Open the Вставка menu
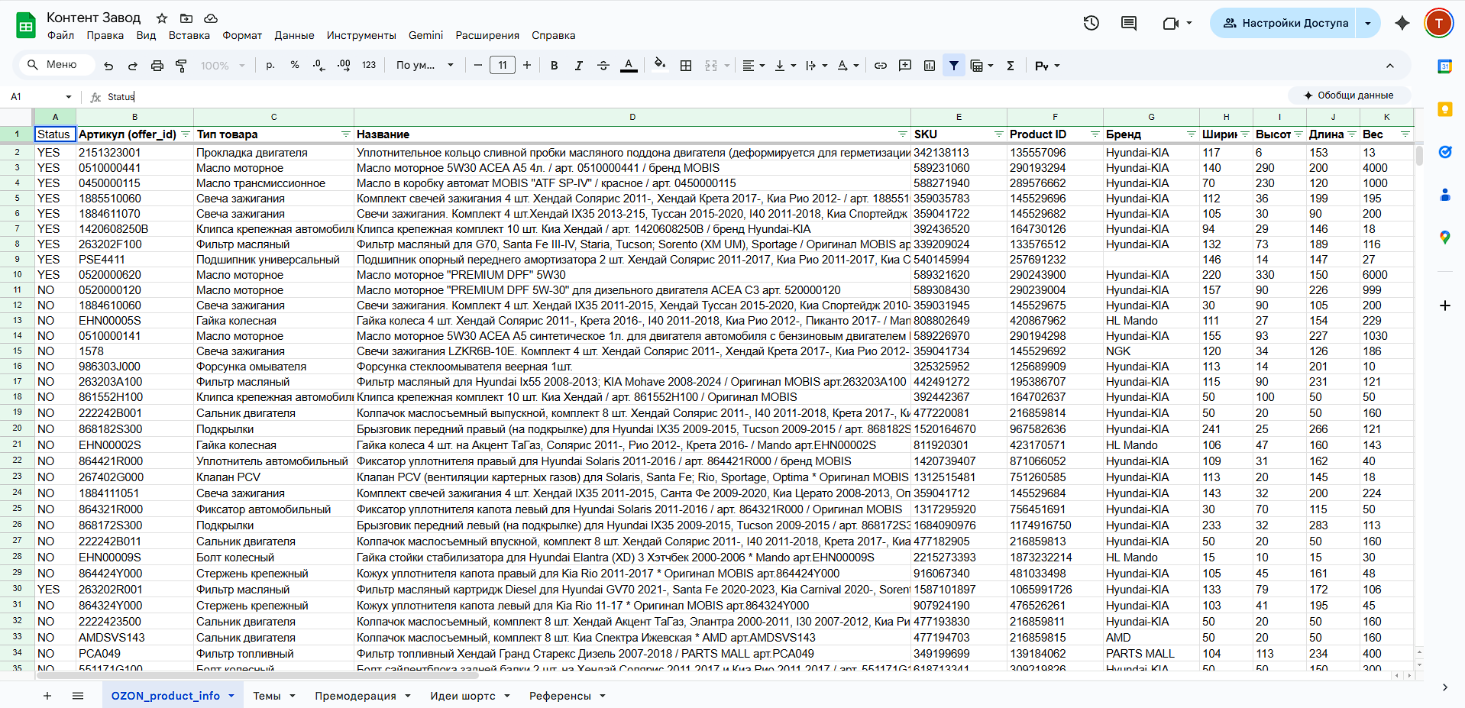The width and height of the screenshot is (1465, 708). point(189,35)
